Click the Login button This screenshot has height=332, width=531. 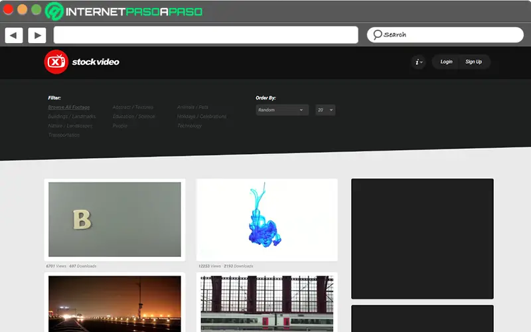pos(446,62)
